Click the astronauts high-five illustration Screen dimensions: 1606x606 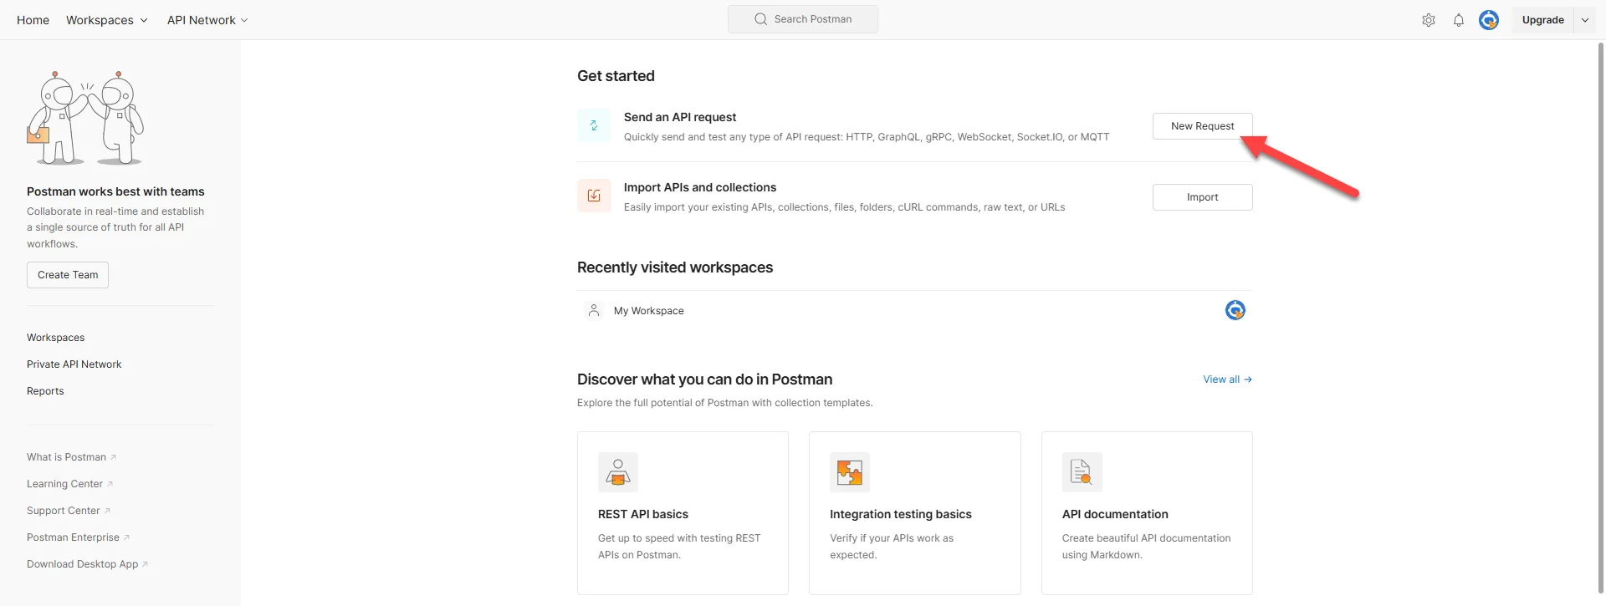click(x=85, y=118)
